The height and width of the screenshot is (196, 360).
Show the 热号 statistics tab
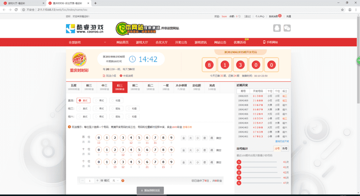[x=285, y=149]
